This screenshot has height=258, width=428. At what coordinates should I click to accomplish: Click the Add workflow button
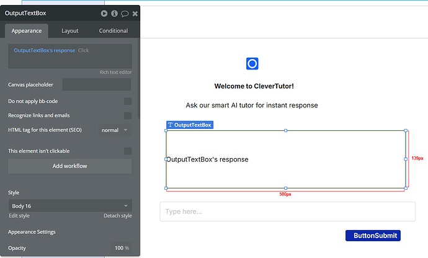coord(70,166)
